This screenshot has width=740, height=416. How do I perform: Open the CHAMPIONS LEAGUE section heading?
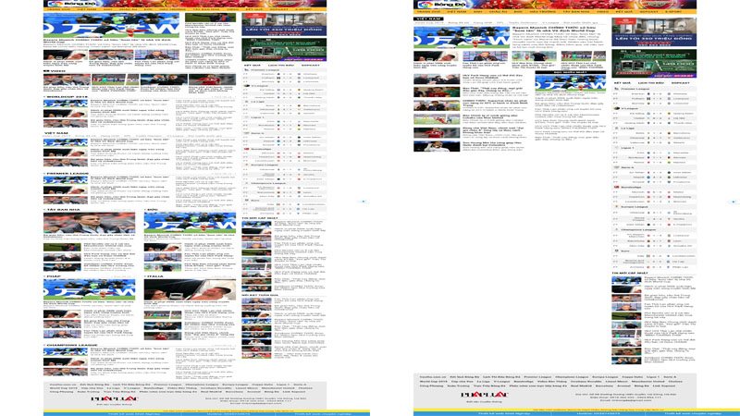pos(72,345)
